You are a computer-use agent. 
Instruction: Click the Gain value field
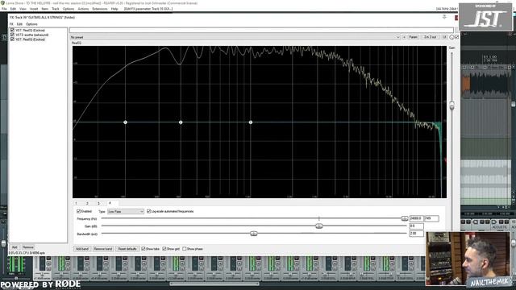click(417, 226)
